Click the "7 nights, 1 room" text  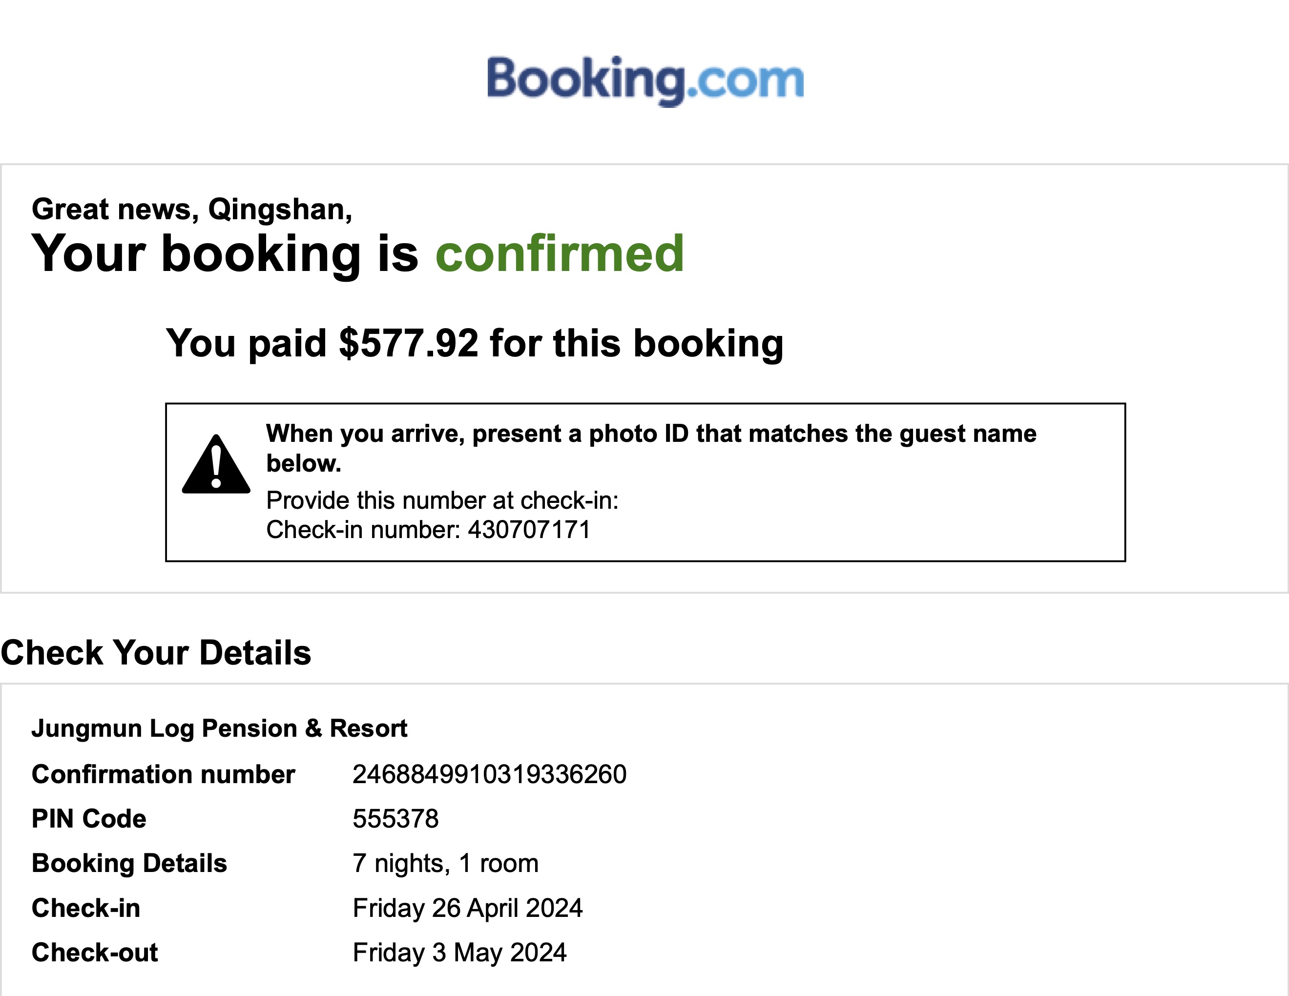pyautogui.click(x=445, y=863)
